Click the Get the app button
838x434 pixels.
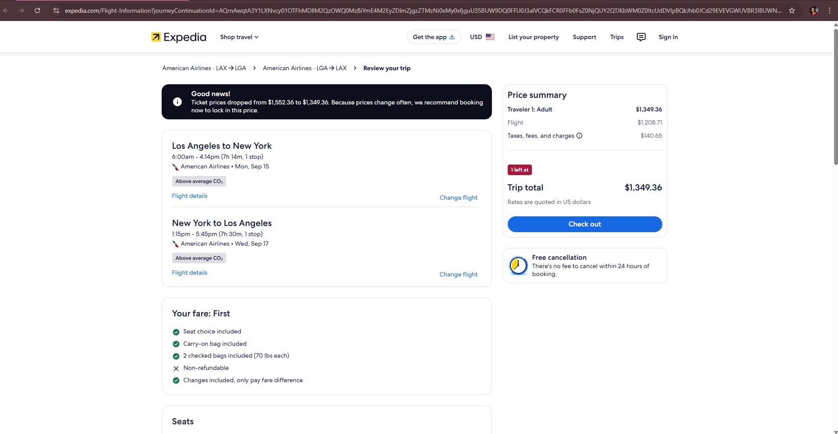[x=434, y=37]
